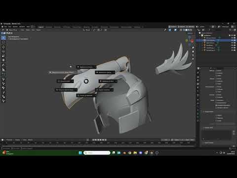Select the Annotate tool
Image resolution: width=237 pixels, height=178 pixels.
point(3,65)
